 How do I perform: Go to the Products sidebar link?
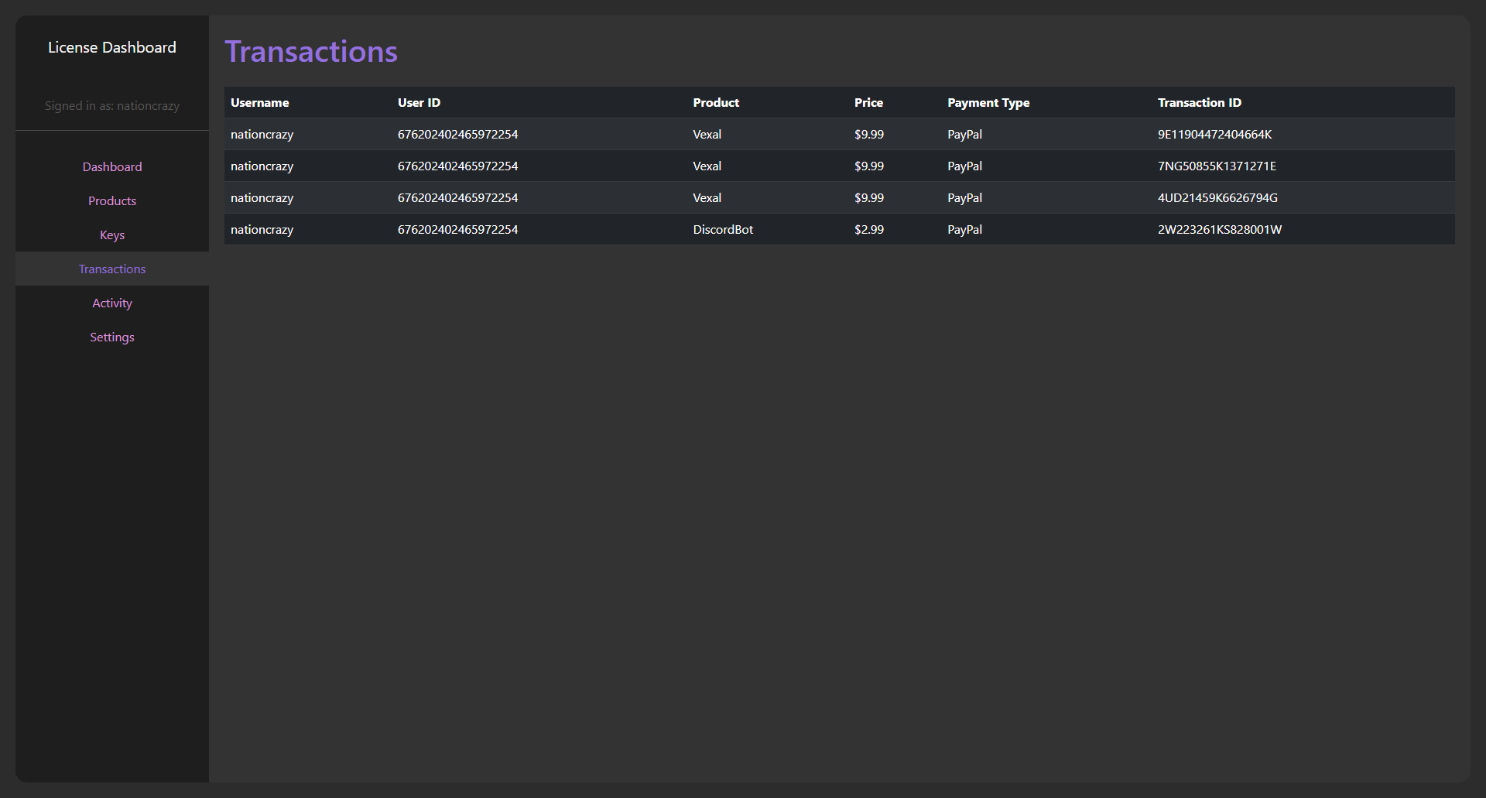tap(112, 201)
